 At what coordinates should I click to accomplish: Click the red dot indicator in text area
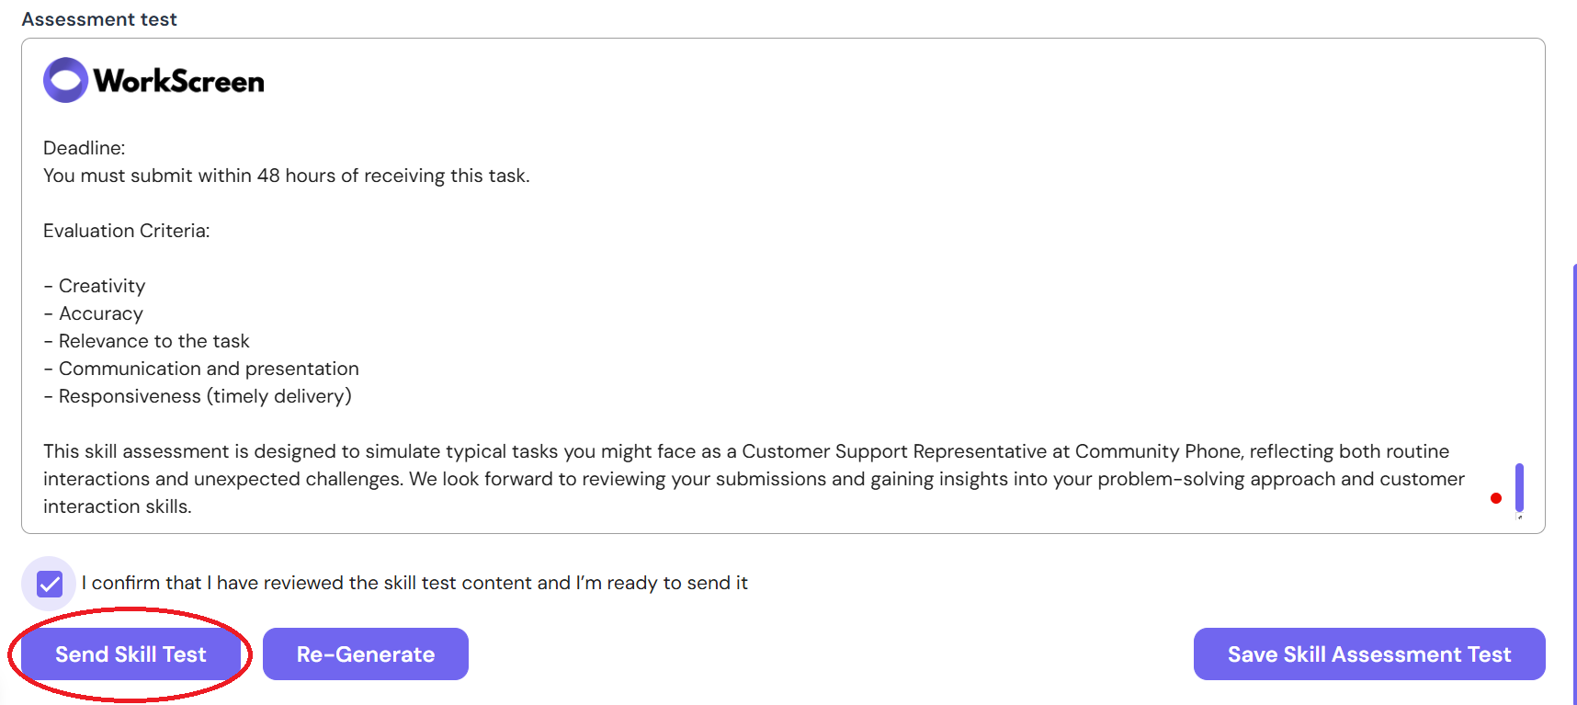[1496, 498]
